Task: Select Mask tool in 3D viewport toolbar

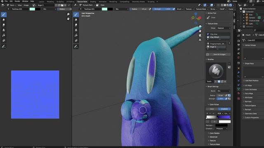Action: [76, 41]
